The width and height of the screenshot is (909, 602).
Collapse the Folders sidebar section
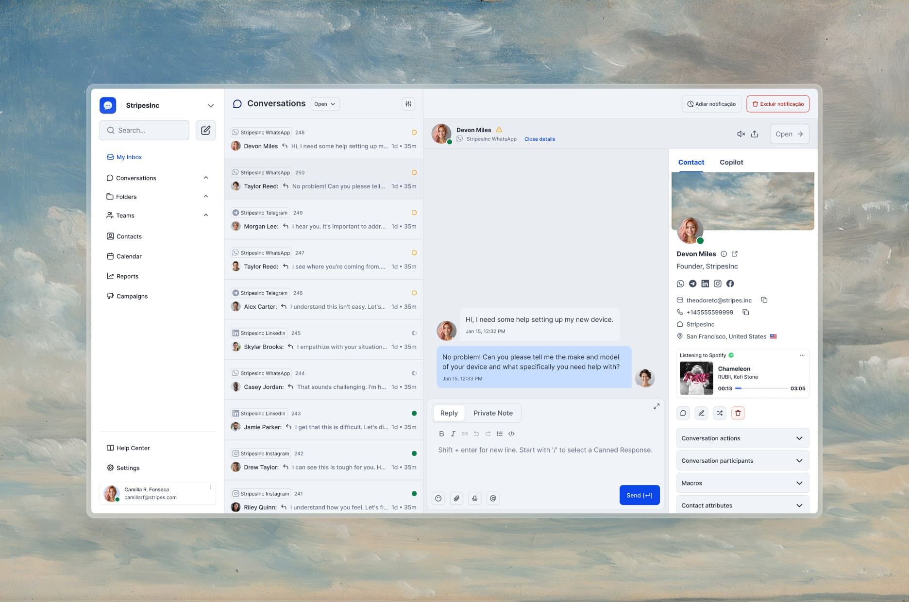(206, 197)
